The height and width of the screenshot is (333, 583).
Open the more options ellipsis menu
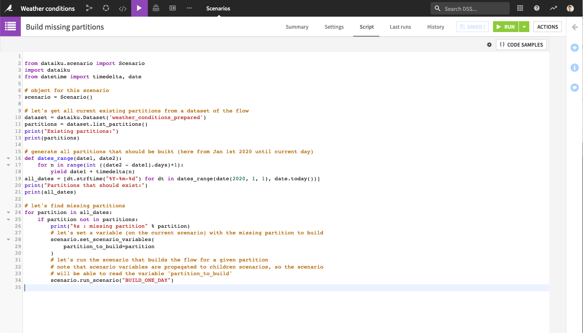pos(189,8)
